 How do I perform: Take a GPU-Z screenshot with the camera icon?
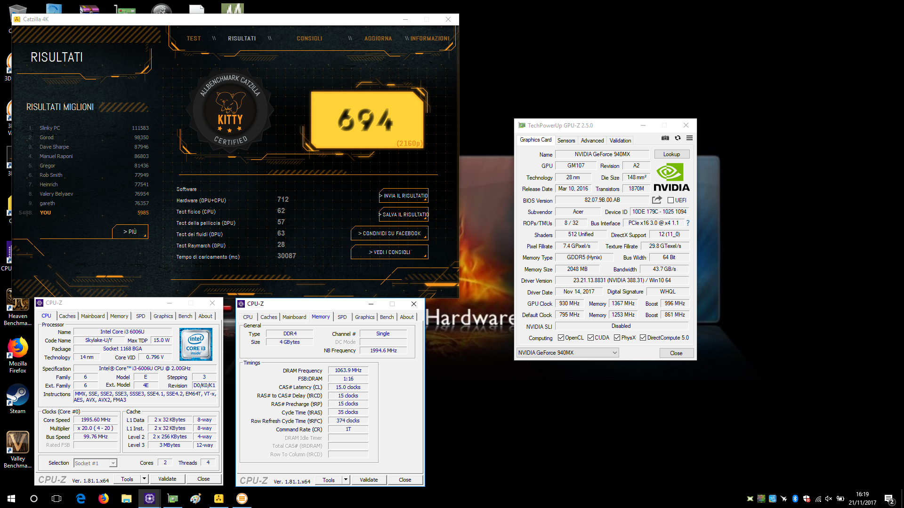pyautogui.click(x=665, y=138)
